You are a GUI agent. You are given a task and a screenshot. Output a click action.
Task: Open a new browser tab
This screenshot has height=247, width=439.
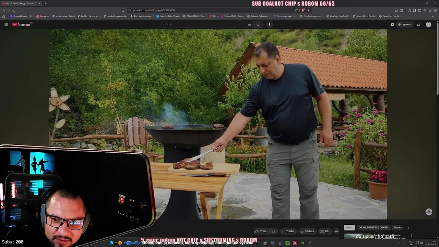tap(45, 3)
